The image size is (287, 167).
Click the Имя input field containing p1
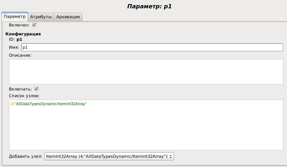(x=152, y=47)
